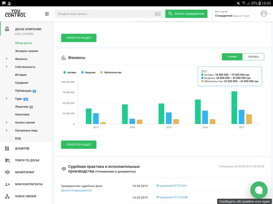Tap the battery indicator in status bar
The image size is (273, 204).
pyautogui.click(x=259, y=3)
